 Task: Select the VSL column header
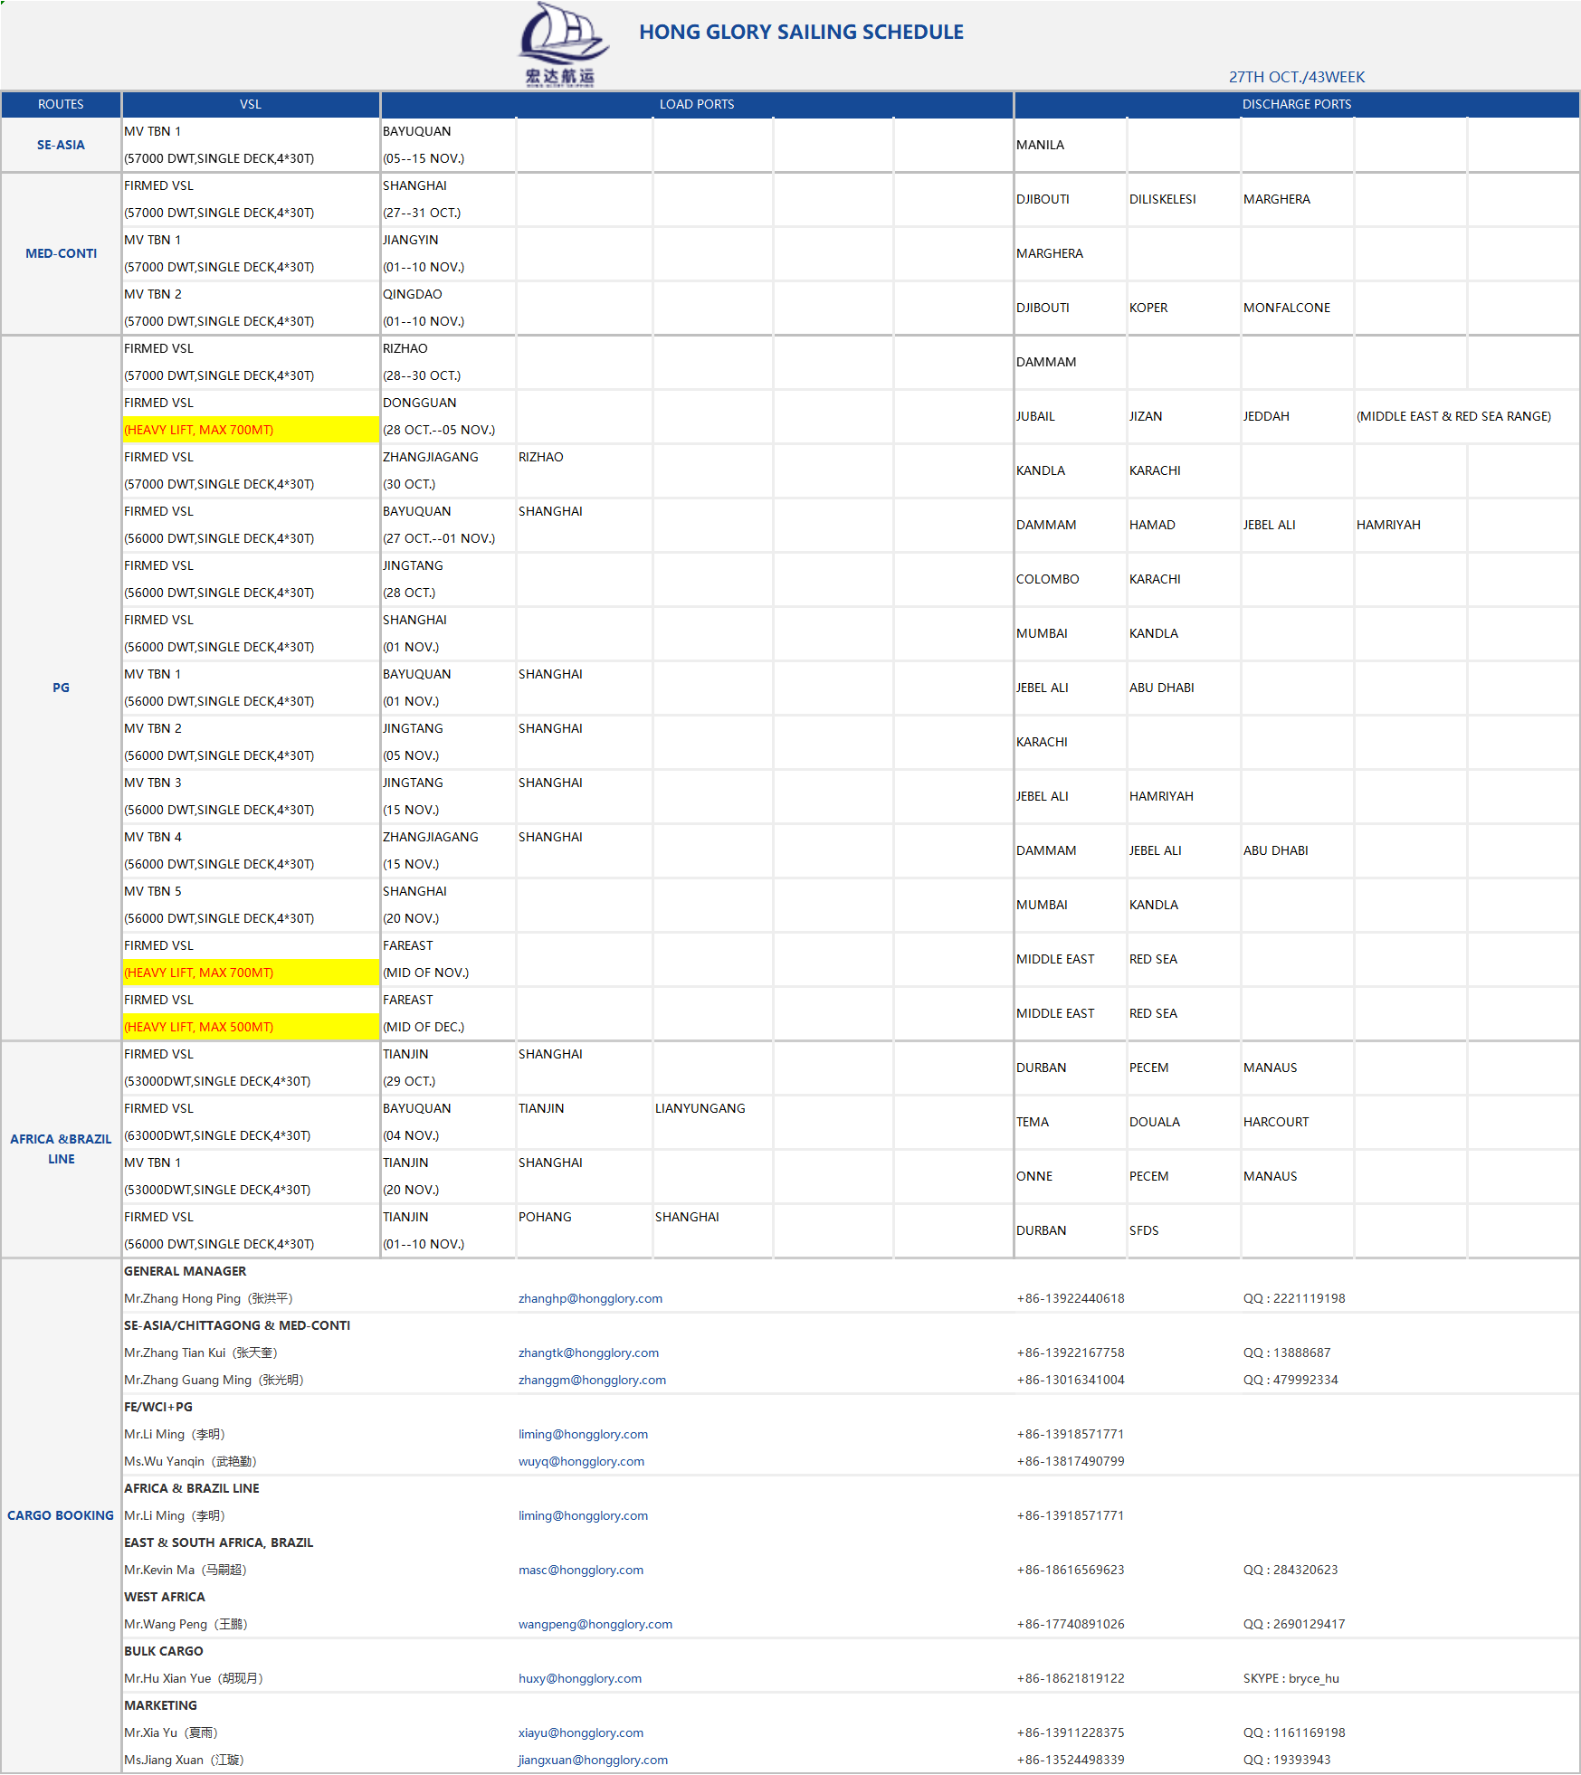[251, 104]
